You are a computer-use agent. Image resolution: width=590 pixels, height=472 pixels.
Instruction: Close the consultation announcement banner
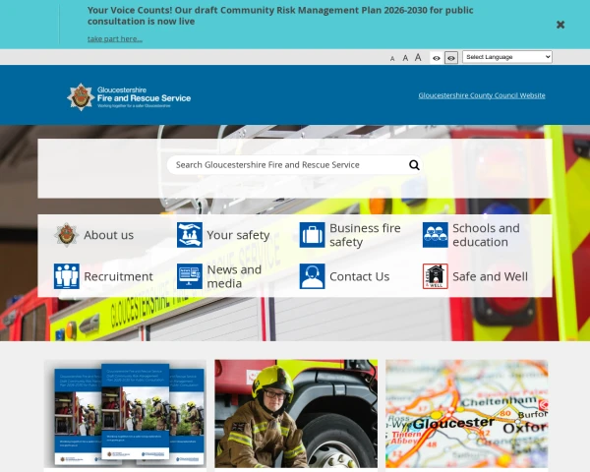point(560,25)
